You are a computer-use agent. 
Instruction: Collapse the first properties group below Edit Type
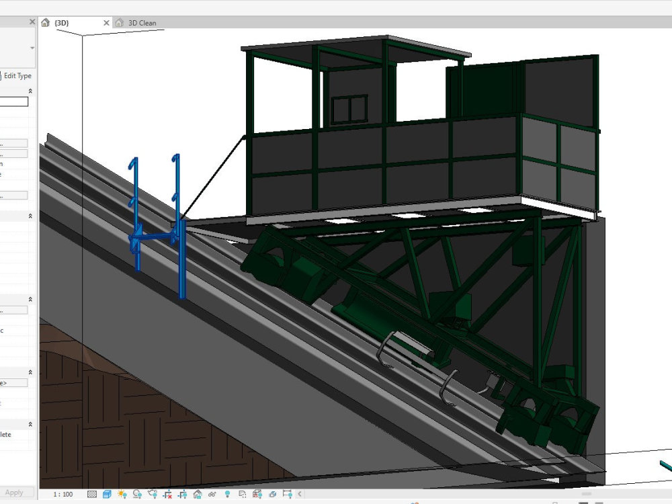click(30, 91)
